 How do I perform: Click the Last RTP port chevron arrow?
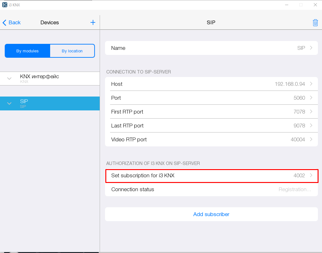tap(311, 126)
